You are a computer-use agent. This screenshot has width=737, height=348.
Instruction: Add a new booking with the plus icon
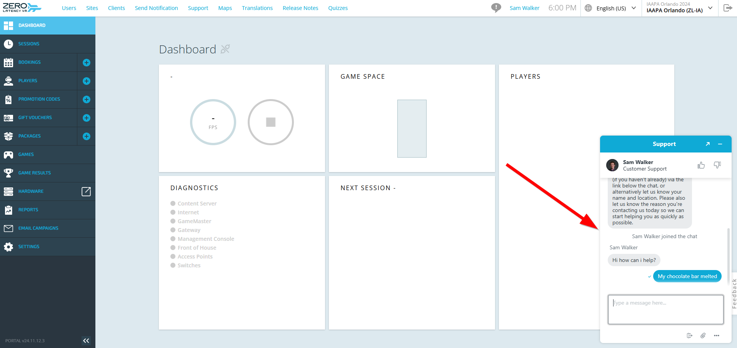point(87,63)
